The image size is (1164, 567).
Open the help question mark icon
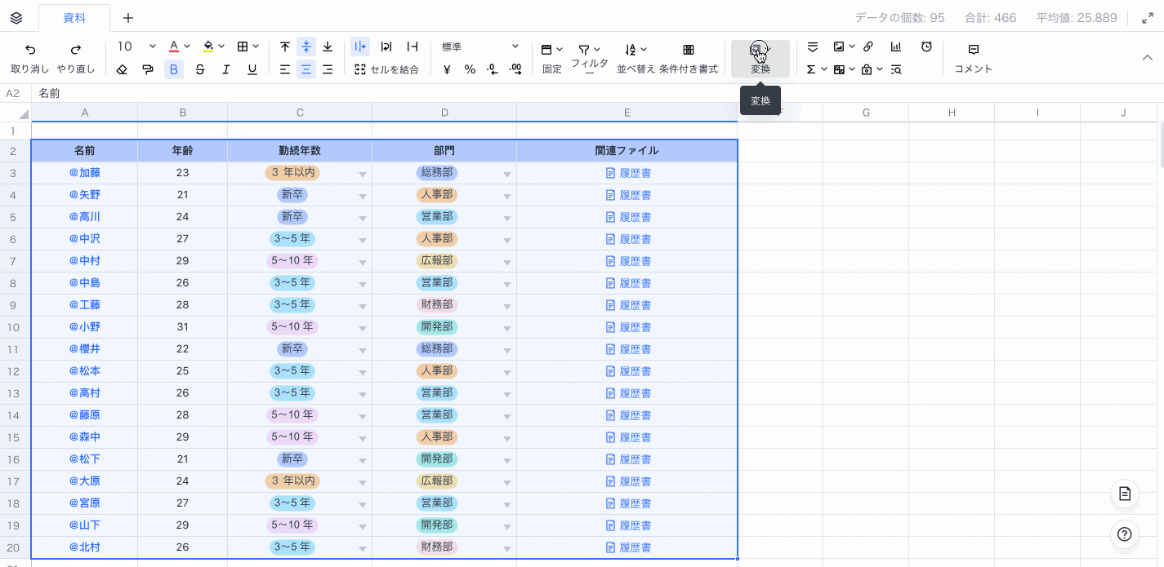pyautogui.click(x=1125, y=534)
